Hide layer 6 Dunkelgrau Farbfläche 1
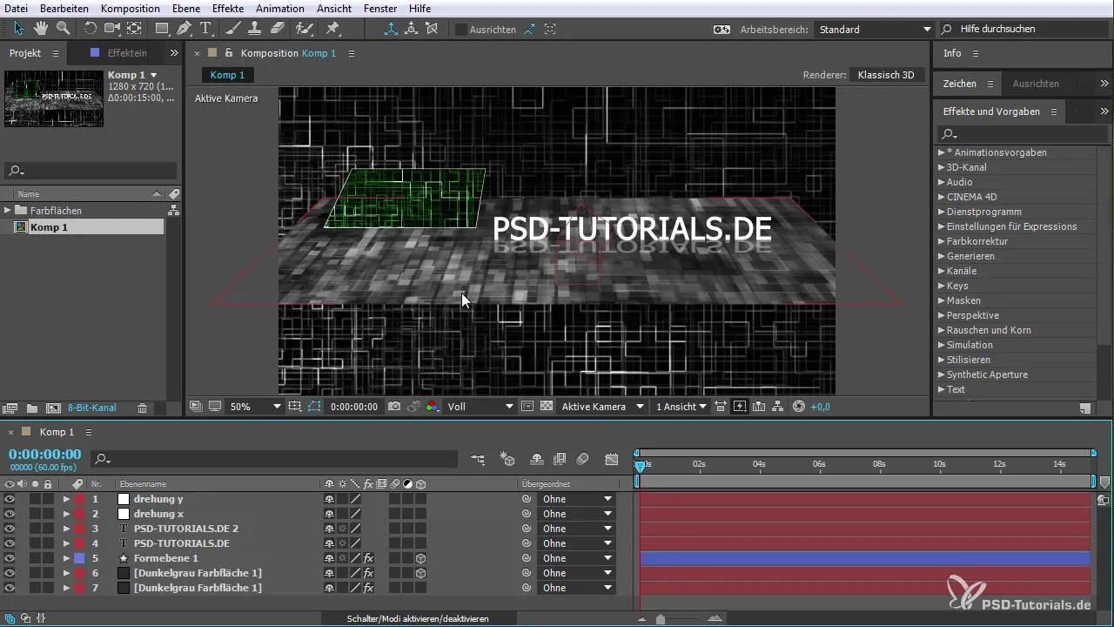 coord(10,574)
